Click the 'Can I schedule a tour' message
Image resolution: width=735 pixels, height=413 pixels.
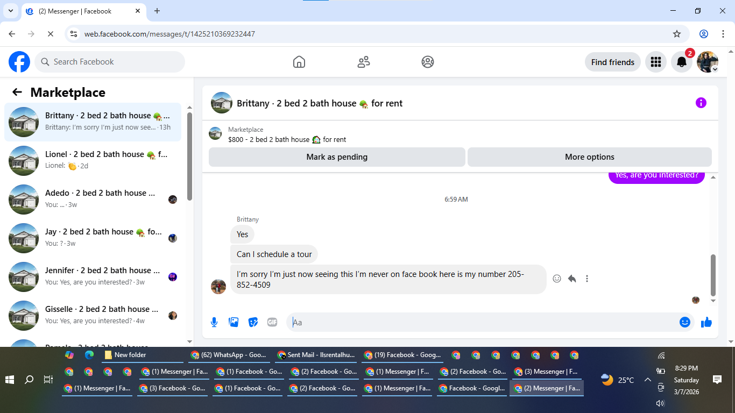click(x=274, y=254)
